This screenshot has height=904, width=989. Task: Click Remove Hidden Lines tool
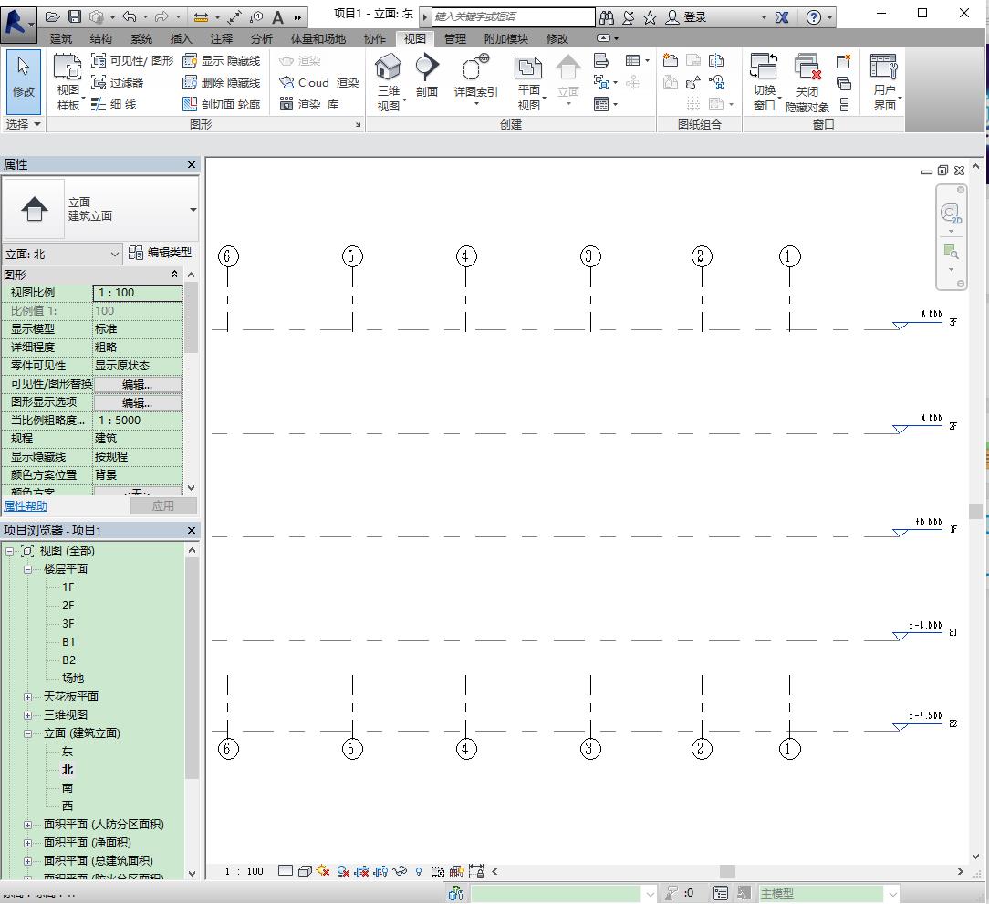pyautogui.click(x=222, y=82)
